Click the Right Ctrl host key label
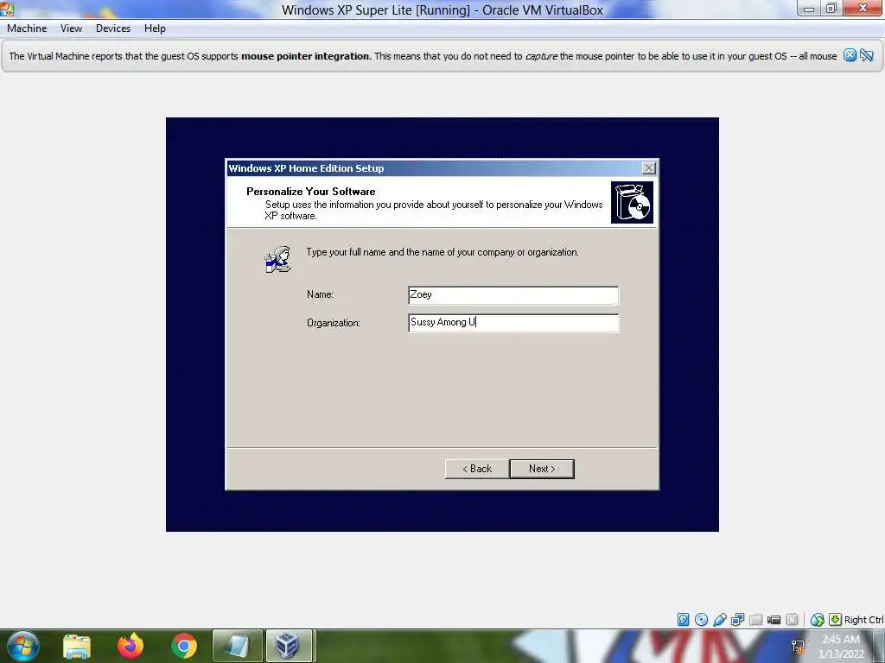 [x=863, y=620]
